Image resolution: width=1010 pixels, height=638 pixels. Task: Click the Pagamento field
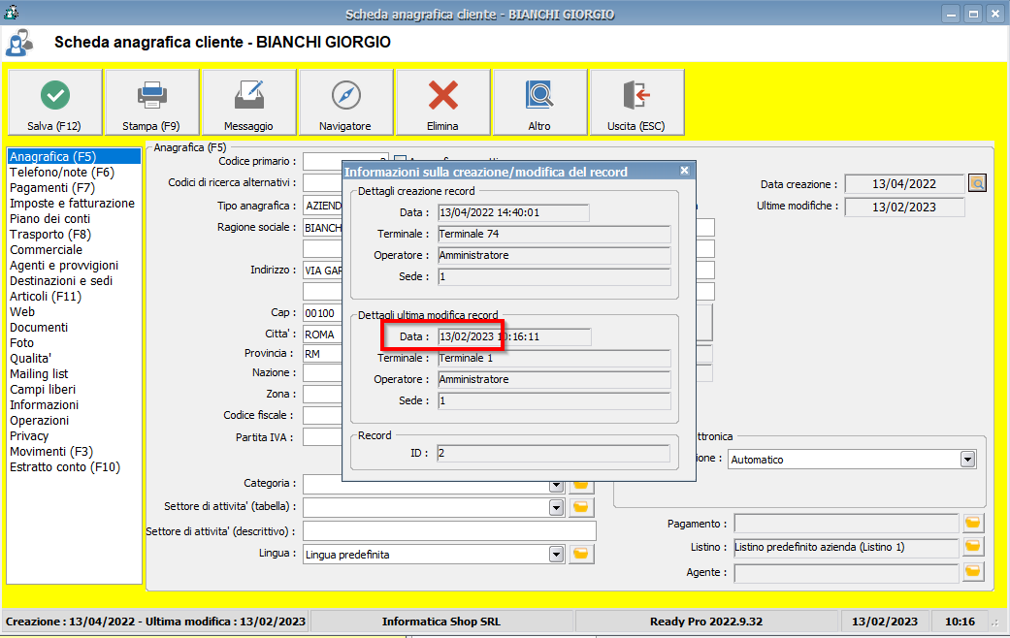pyautogui.click(x=846, y=524)
